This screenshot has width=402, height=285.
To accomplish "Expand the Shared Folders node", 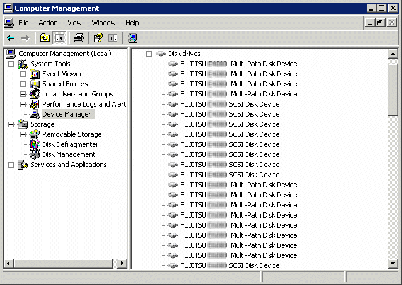I will point(23,84).
